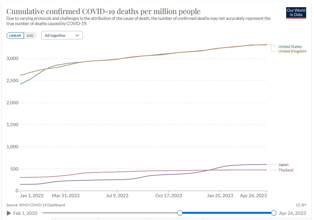Click the start handle of time slider
314x220 pixels.
(x=180, y=213)
